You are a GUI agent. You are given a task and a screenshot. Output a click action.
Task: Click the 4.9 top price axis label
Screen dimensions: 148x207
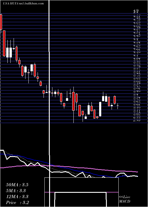[x=136, y=10]
